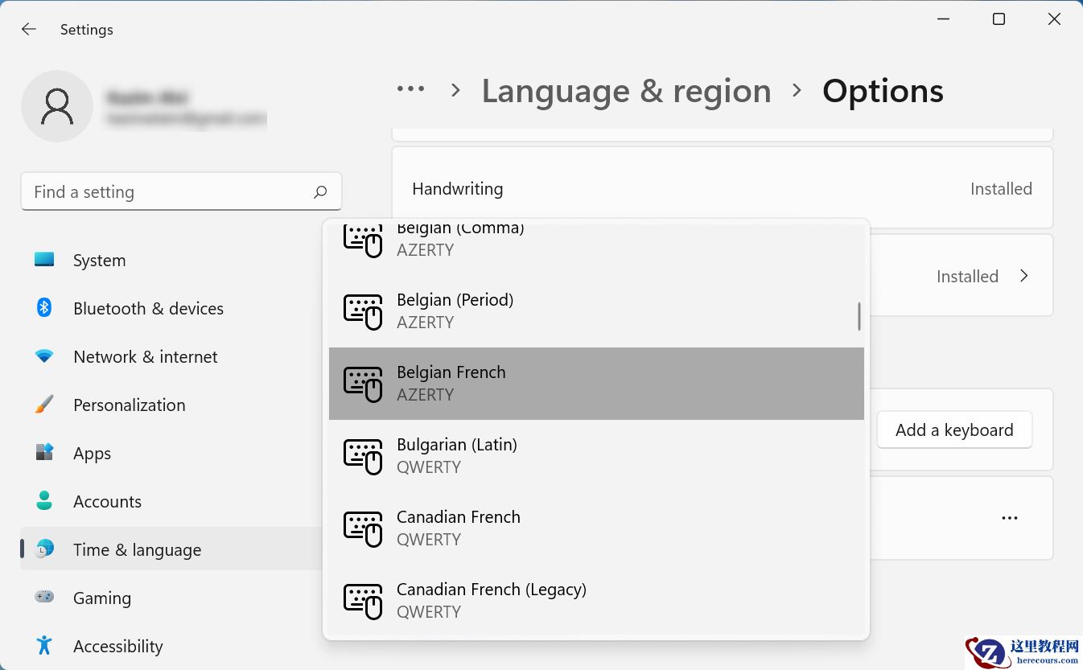Open Accounts settings page
This screenshot has height=670, width=1083.
point(107,502)
